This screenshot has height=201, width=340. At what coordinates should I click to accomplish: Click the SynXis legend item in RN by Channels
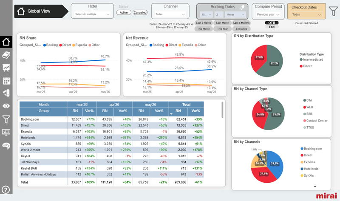[307, 176]
